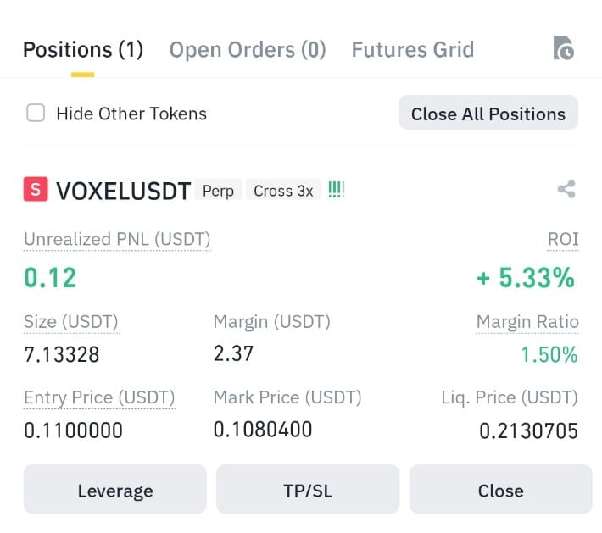The width and height of the screenshot is (602, 533).
Task: Open the Open Orders (0) tab
Action: [x=248, y=50]
